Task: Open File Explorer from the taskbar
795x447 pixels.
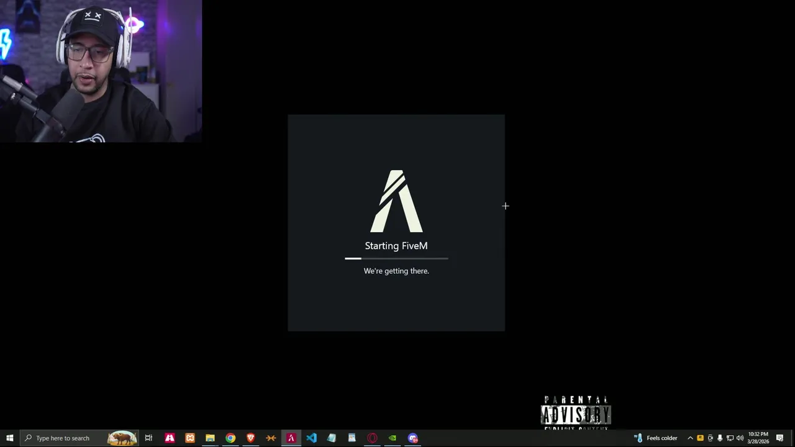Action: 210,438
